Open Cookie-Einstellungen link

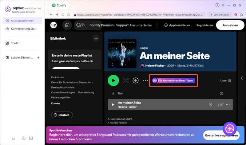click(63, 92)
